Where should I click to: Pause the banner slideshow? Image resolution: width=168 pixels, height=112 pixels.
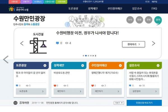[x=96, y=56]
